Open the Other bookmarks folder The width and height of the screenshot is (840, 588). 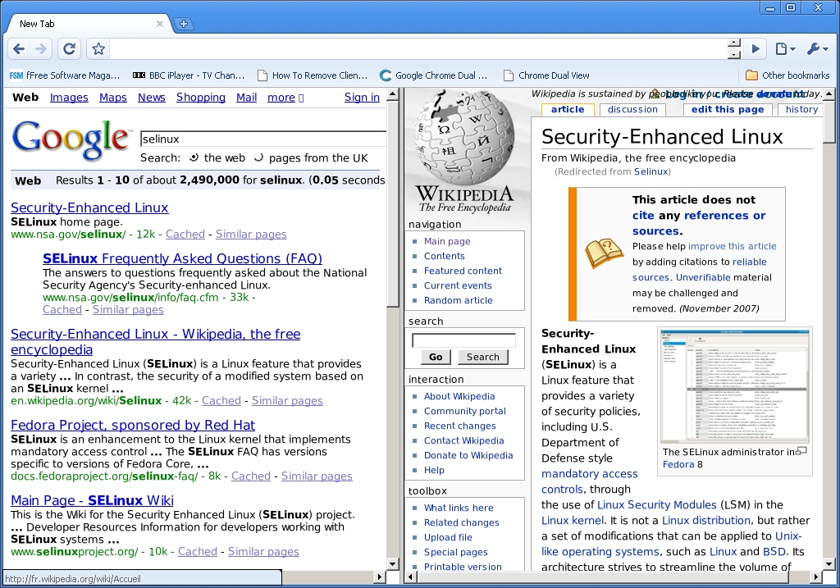(x=787, y=75)
